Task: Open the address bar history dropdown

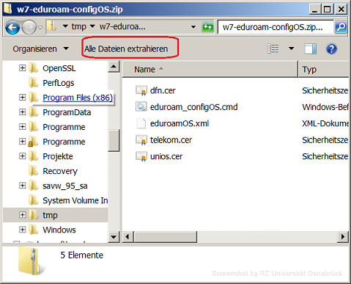Action: (193, 26)
